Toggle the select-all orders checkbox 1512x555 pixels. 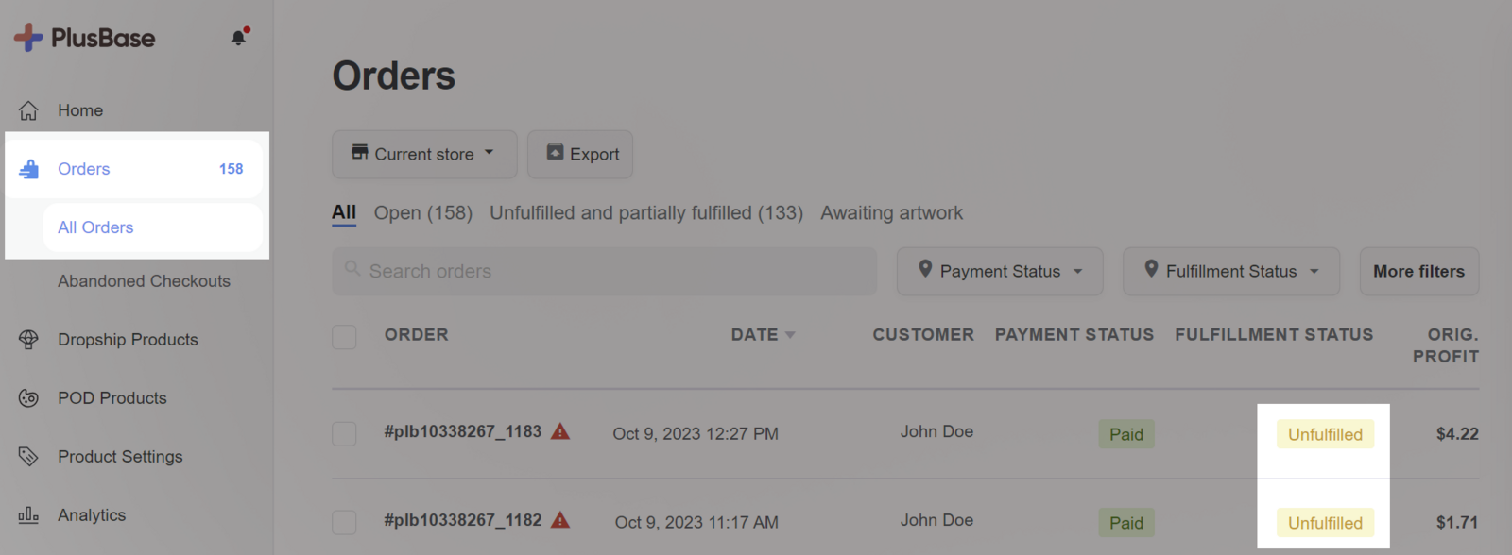pos(344,337)
